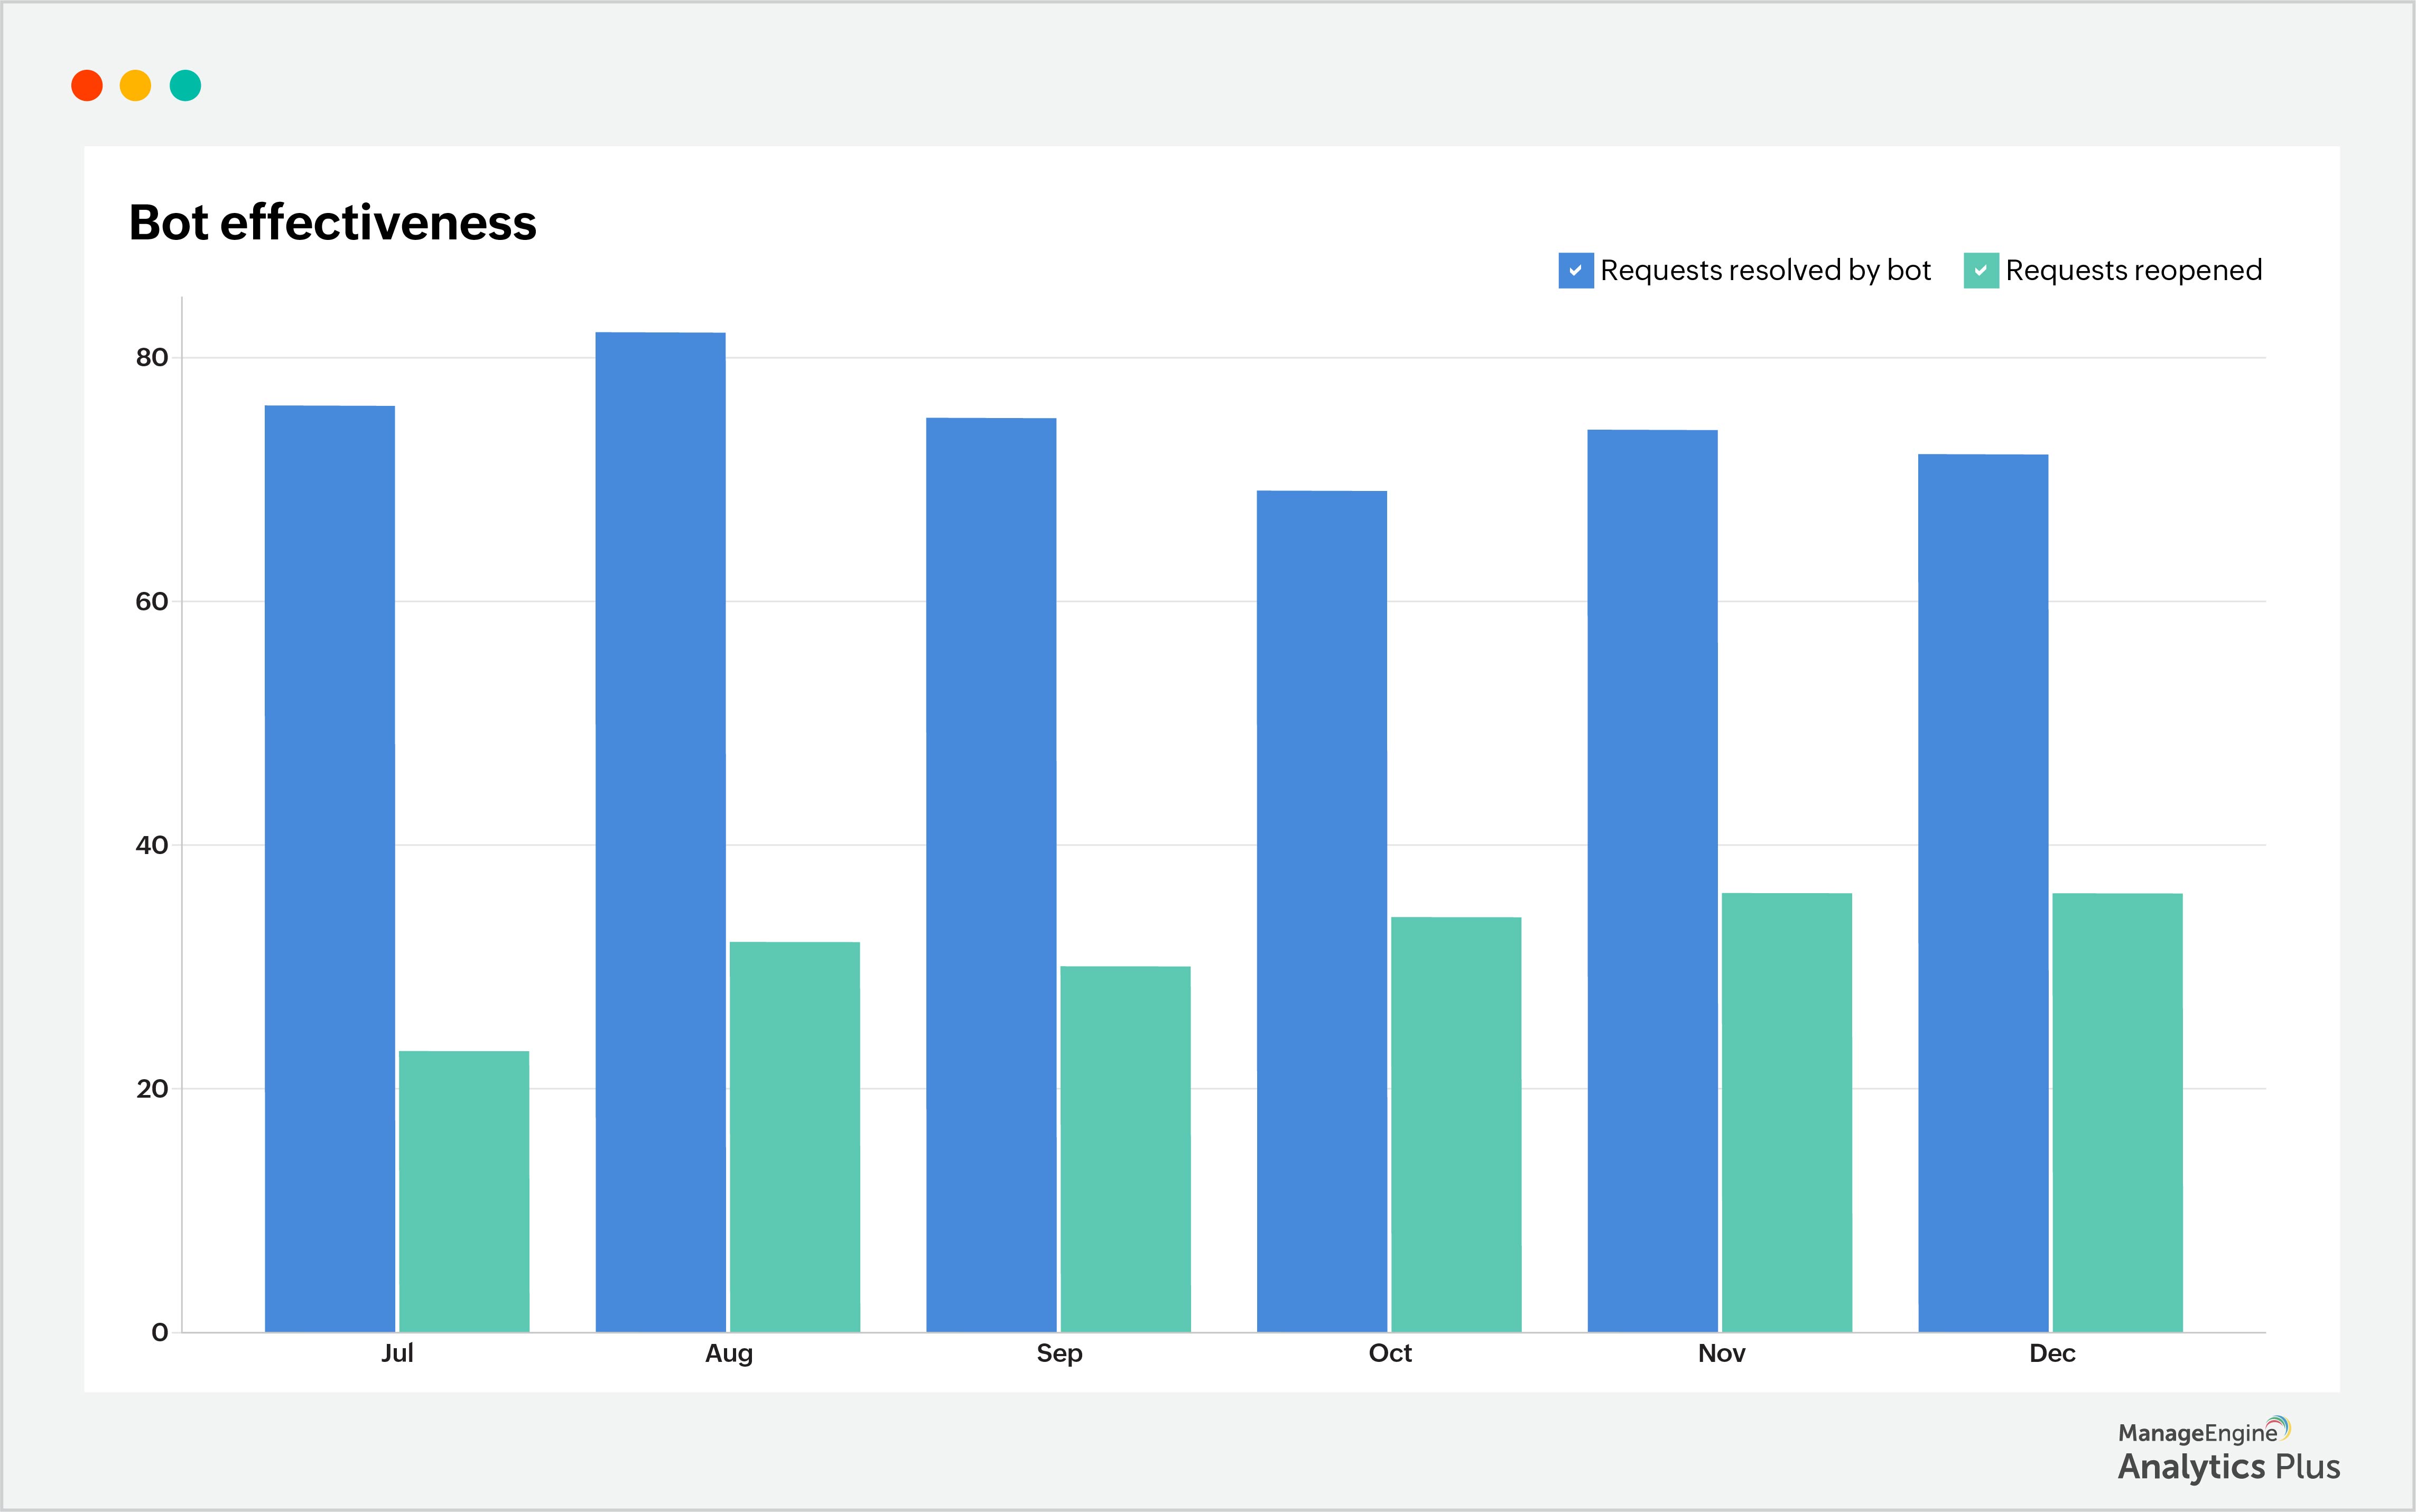This screenshot has width=2416, height=1512.
Task: Select the Requests resolved by bot legend text
Action: pyautogui.click(x=1765, y=270)
